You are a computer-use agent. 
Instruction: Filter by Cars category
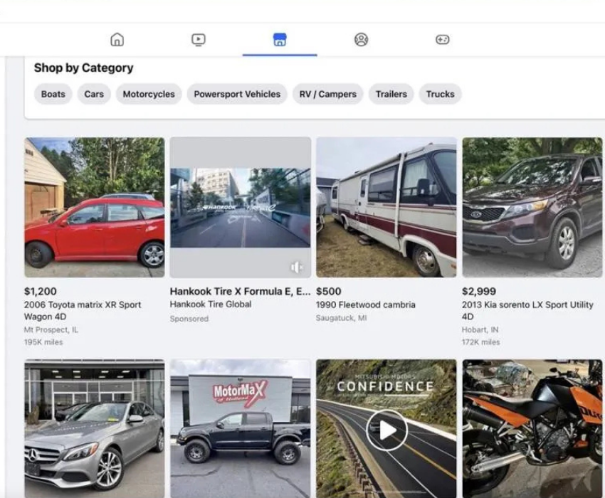coord(94,94)
